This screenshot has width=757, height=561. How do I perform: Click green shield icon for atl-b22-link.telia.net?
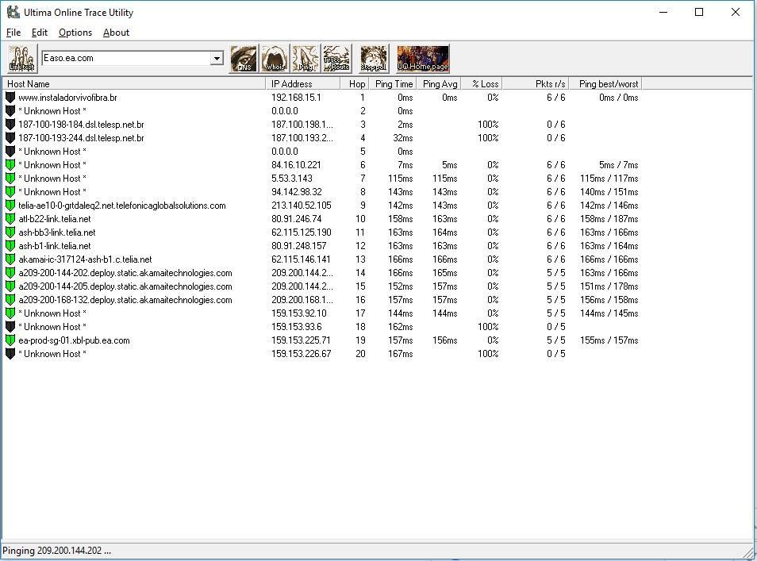(10, 219)
